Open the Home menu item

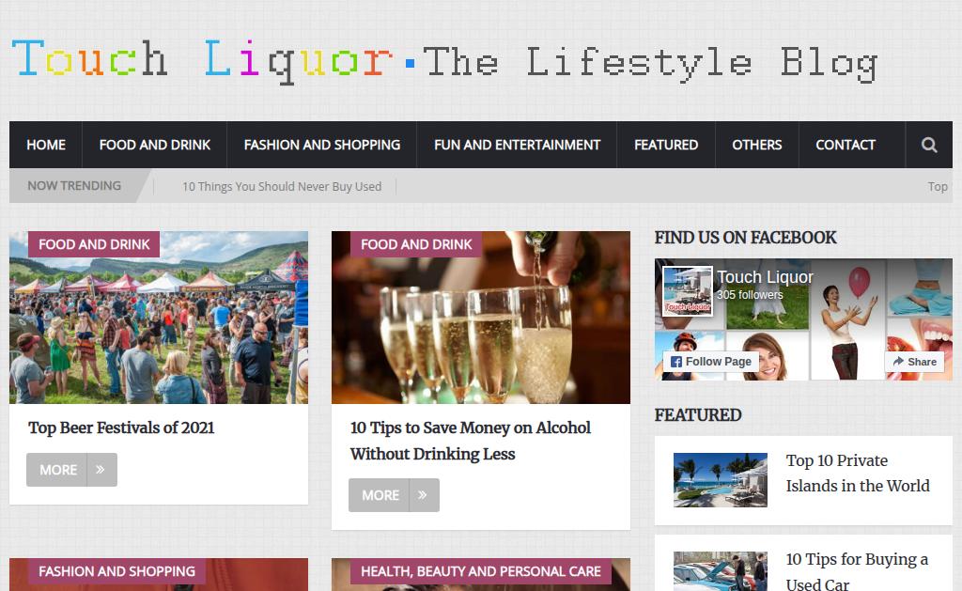(x=46, y=145)
